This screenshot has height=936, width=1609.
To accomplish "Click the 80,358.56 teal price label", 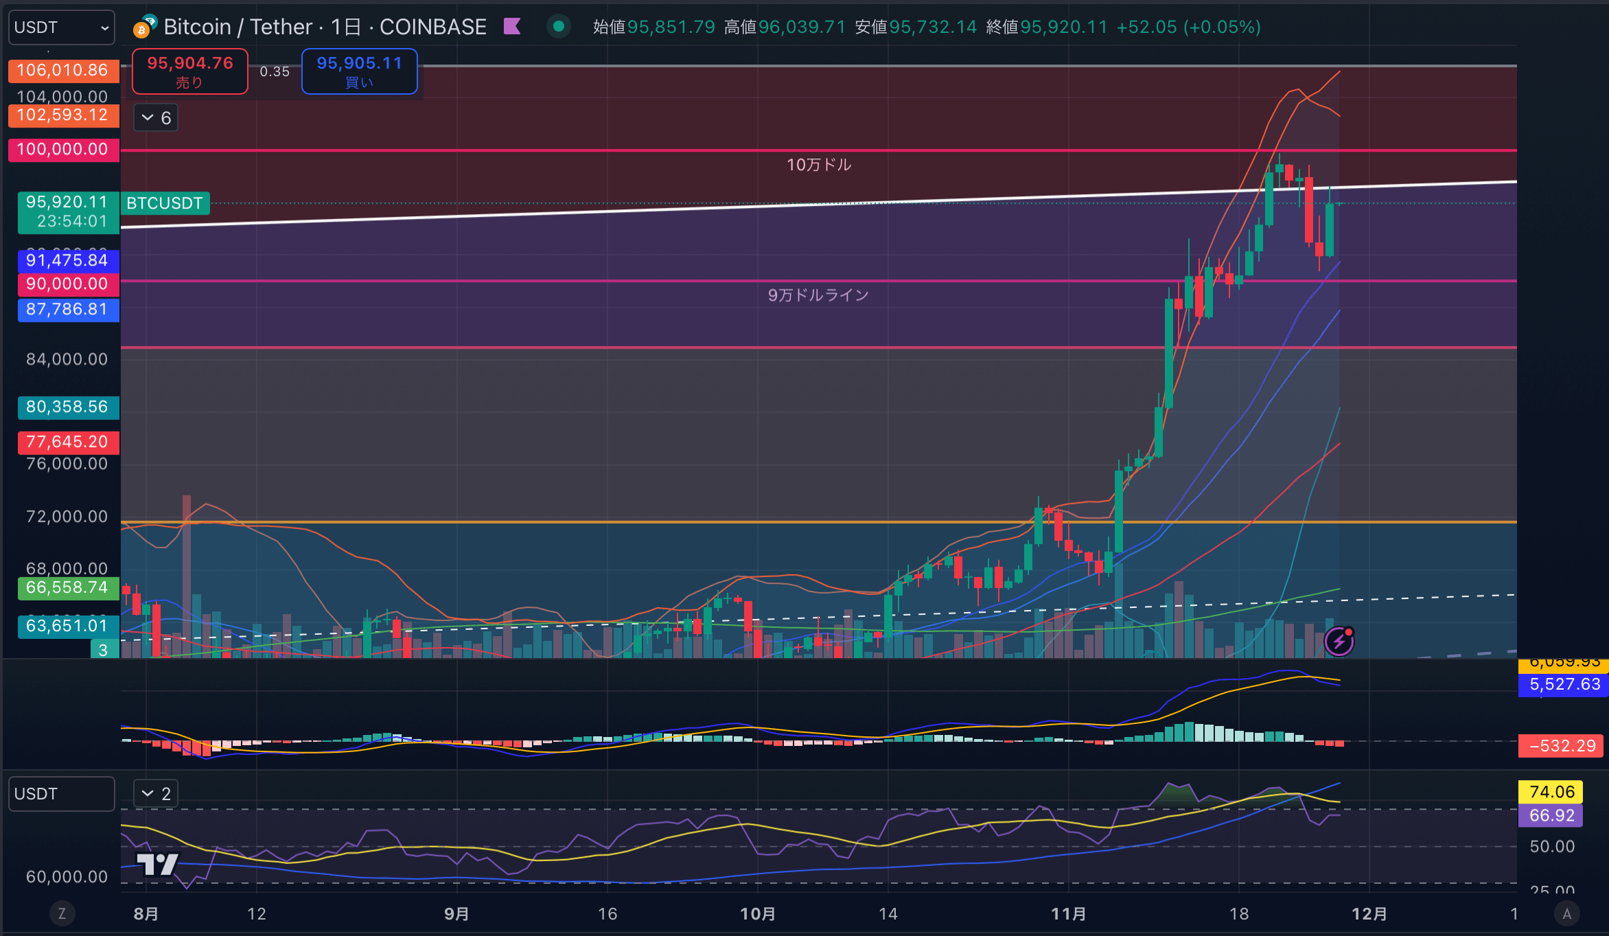I will click(x=67, y=407).
